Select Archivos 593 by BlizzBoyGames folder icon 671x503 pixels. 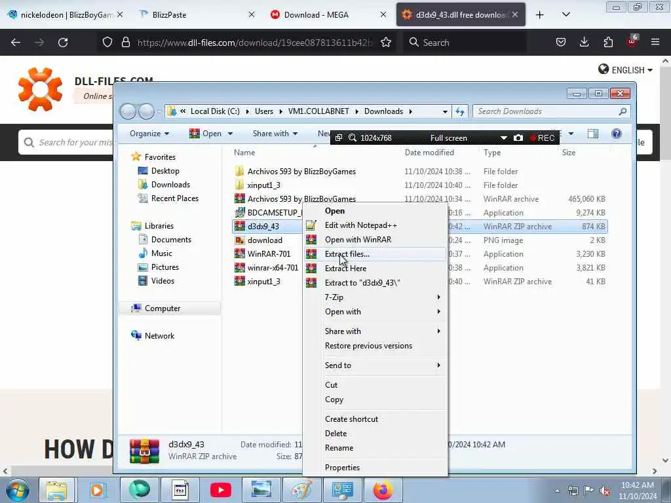coord(240,172)
